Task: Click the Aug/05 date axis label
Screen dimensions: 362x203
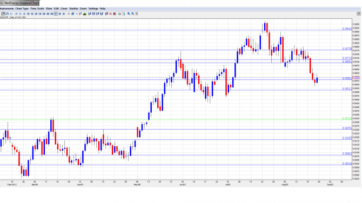Action: pos(285,185)
